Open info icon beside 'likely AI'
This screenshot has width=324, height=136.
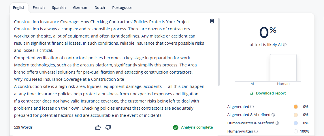point(285,45)
